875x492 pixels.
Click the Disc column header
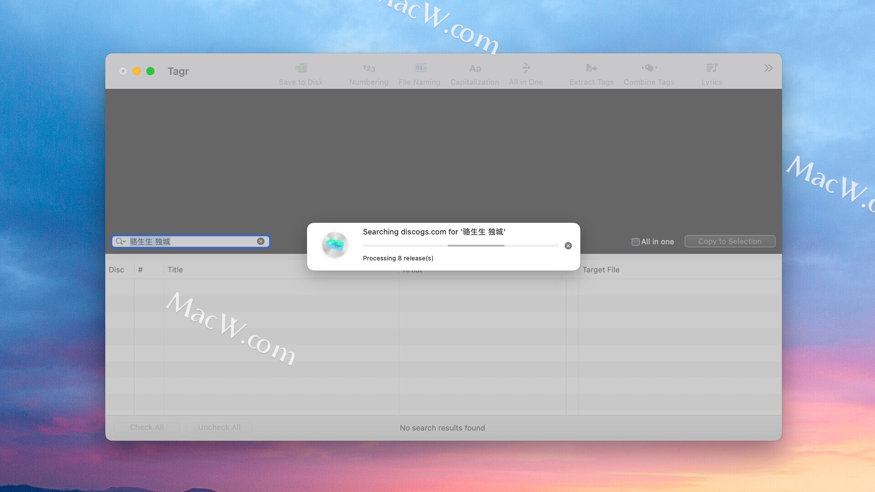point(119,270)
